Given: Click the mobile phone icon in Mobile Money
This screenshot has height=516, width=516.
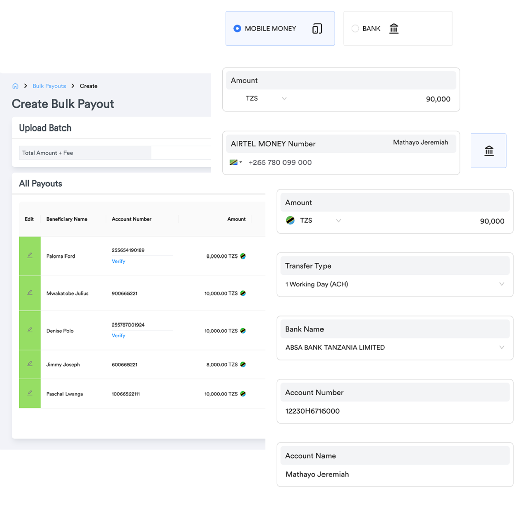Looking at the screenshot, I should 317,29.
